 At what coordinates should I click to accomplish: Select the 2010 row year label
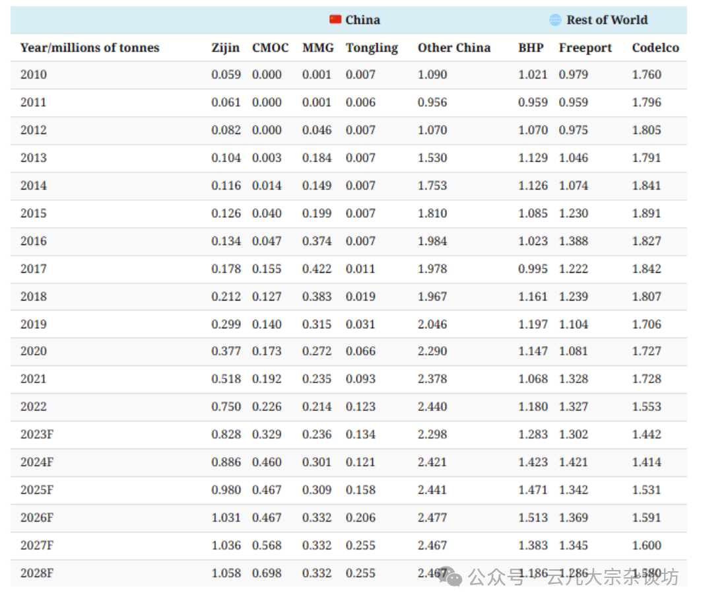click(34, 75)
